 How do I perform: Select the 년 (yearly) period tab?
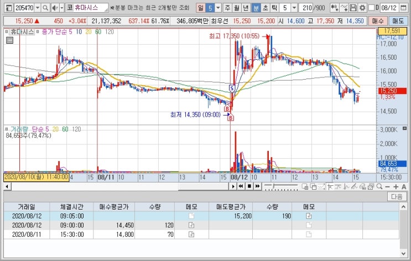(x=246, y=8)
